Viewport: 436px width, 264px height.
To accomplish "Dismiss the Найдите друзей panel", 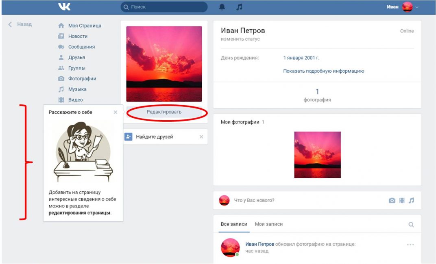I will pyautogui.click(x=201, y=137).
